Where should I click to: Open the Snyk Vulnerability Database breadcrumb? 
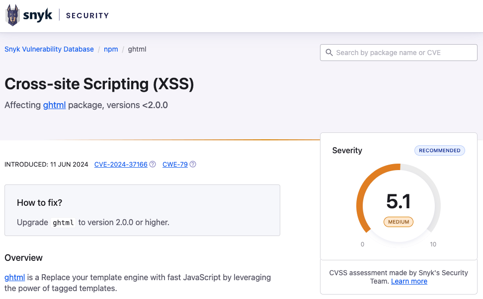49,49
